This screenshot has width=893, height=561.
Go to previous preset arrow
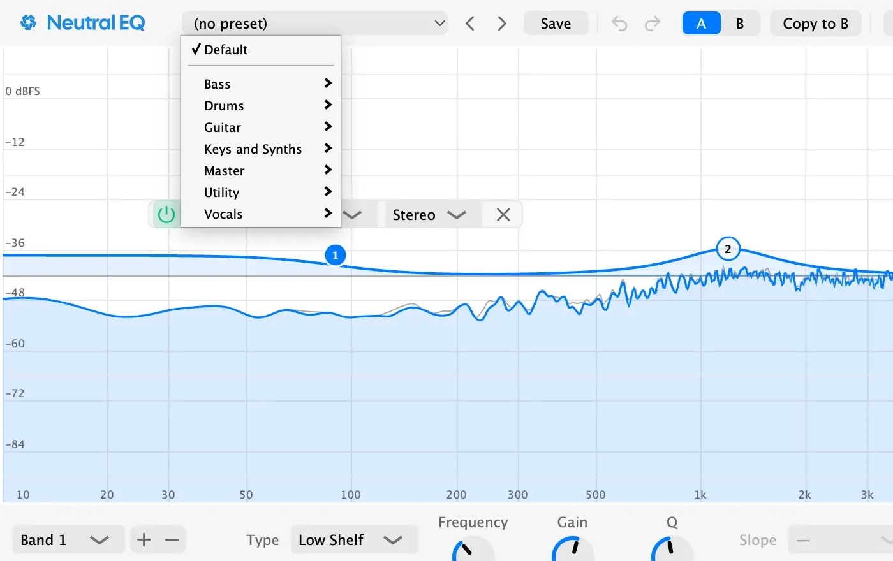tap(470, 24)
